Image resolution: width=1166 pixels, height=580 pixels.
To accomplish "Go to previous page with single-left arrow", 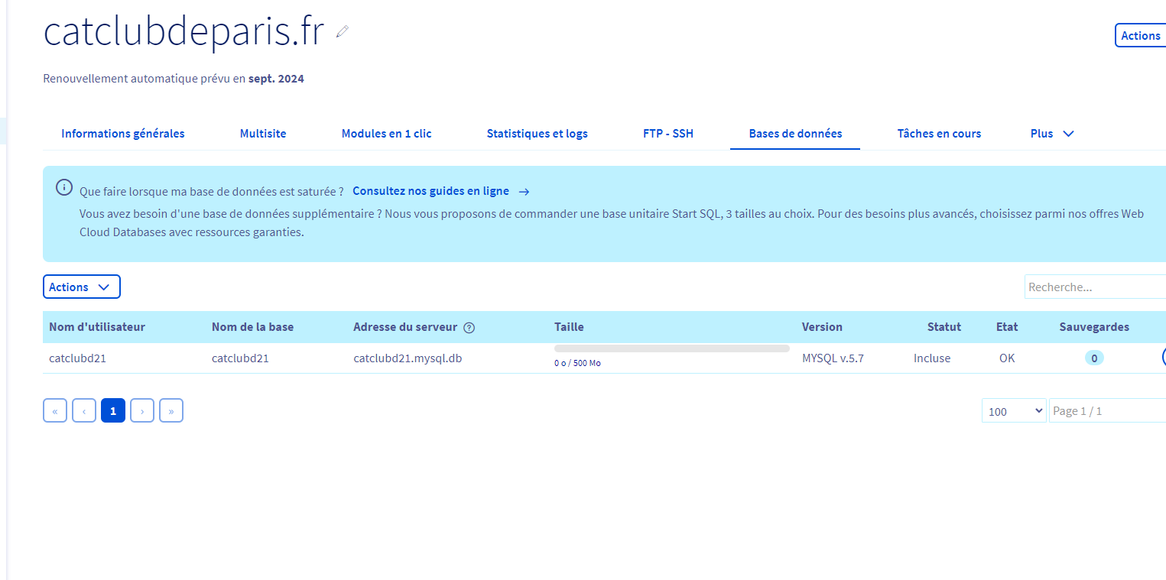I will pos(84,411).
